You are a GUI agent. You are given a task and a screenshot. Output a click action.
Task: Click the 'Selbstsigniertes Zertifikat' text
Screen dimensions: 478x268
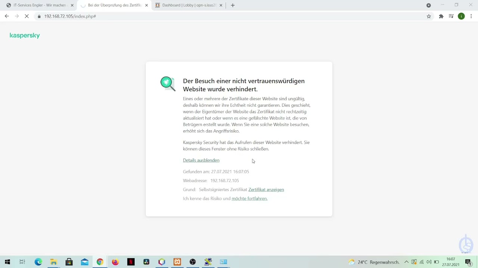(x=223, y=189)
